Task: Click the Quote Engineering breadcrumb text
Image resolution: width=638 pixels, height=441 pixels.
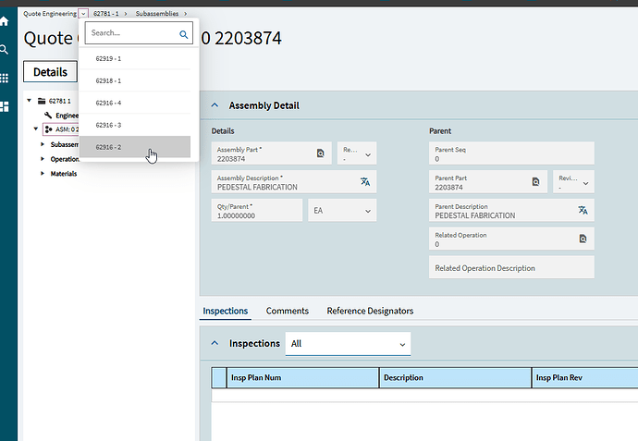Action: 50,14
